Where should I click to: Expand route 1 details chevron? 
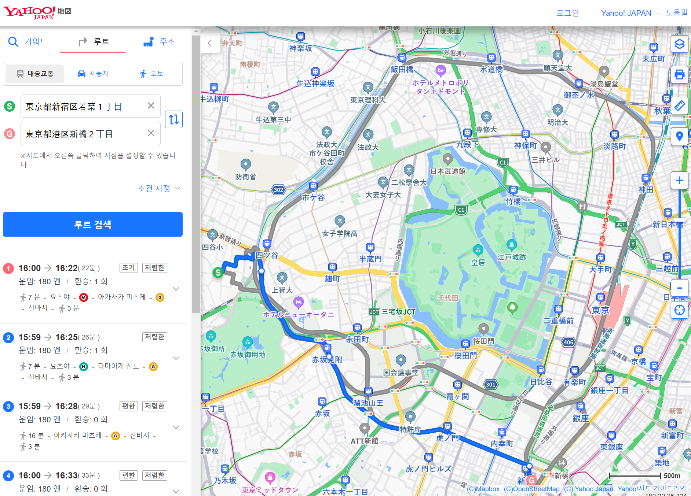click(176, 289)
